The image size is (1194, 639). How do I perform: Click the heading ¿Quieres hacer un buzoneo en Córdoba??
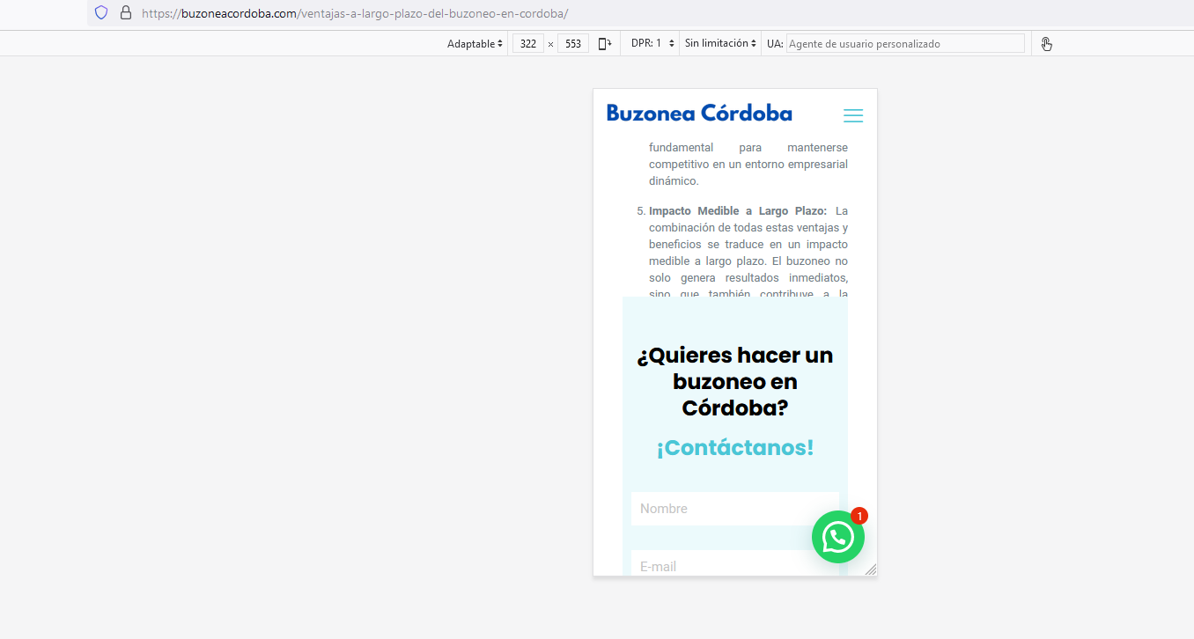[735, 382]
